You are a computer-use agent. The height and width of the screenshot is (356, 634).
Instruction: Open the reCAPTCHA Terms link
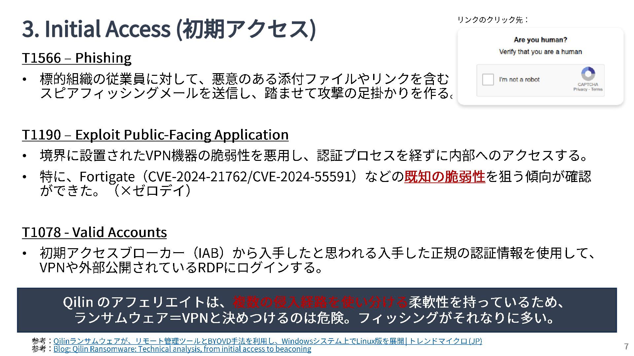coord(597,89)
